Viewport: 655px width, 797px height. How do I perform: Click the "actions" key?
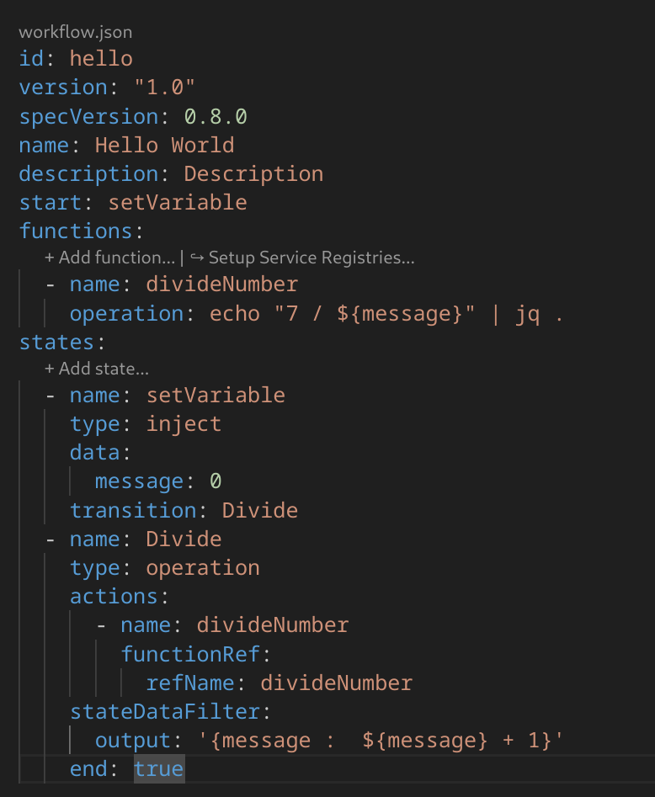click(114, 597)
